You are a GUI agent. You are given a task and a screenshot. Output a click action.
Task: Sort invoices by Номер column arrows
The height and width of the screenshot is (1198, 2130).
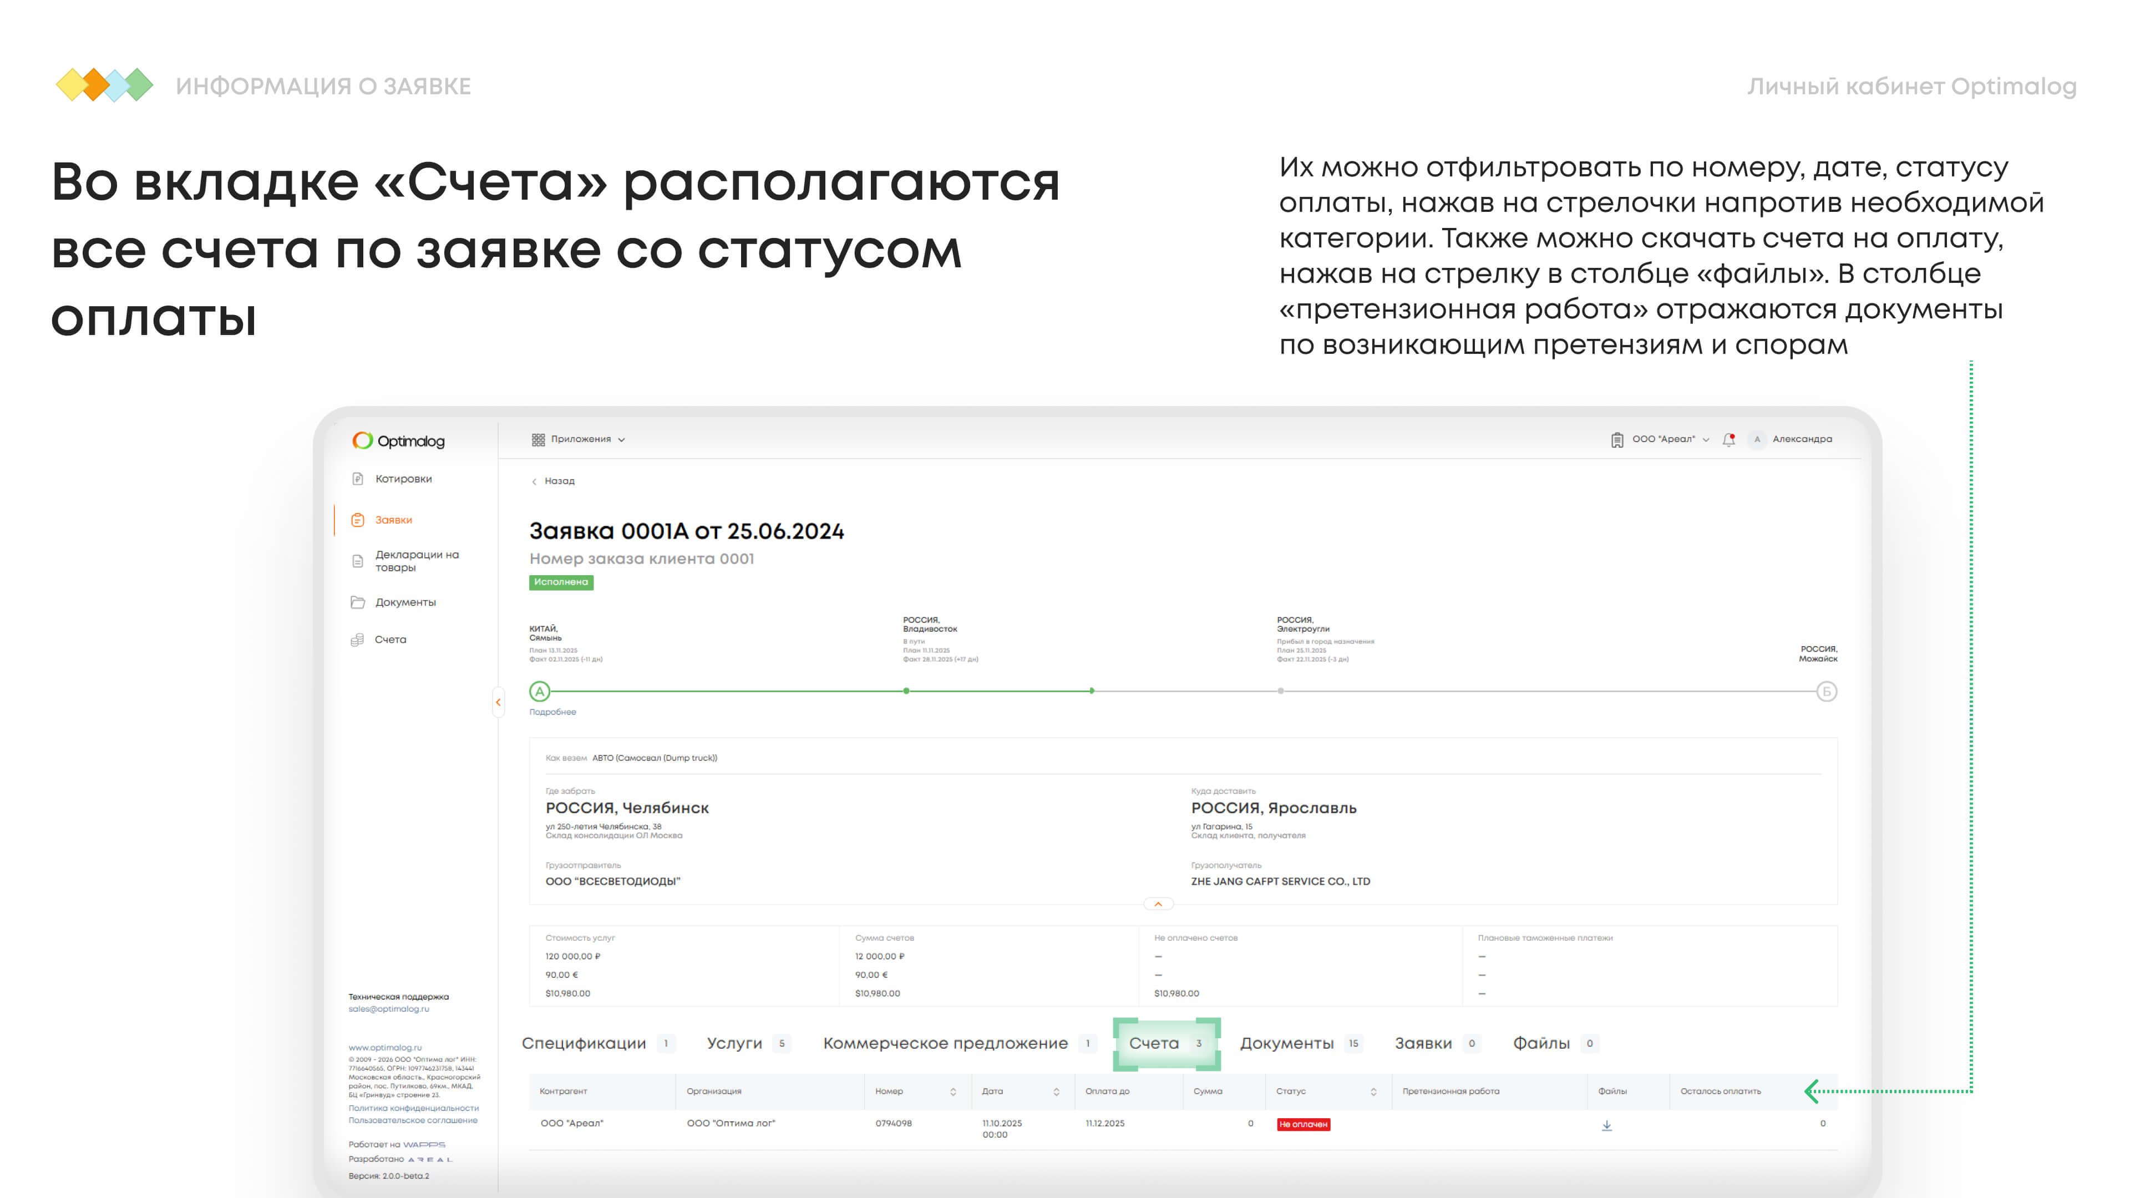tap(954, 1092)
